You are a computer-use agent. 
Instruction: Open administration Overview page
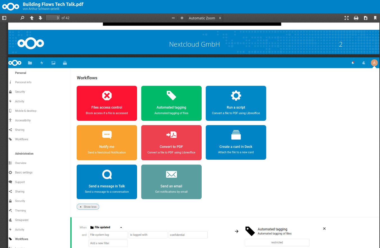click(x=21, y=163)
